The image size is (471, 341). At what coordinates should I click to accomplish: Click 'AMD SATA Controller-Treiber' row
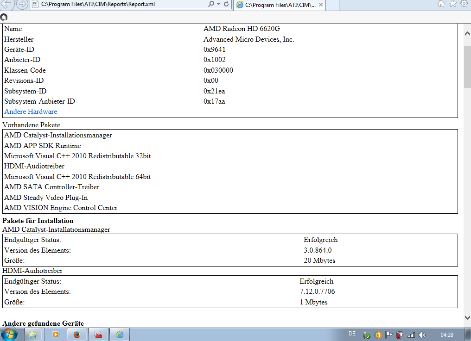tap(51, 187)
